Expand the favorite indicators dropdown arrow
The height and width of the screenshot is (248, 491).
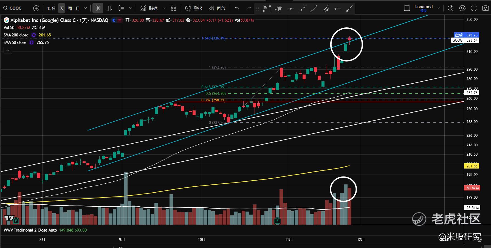click(164, 8)
